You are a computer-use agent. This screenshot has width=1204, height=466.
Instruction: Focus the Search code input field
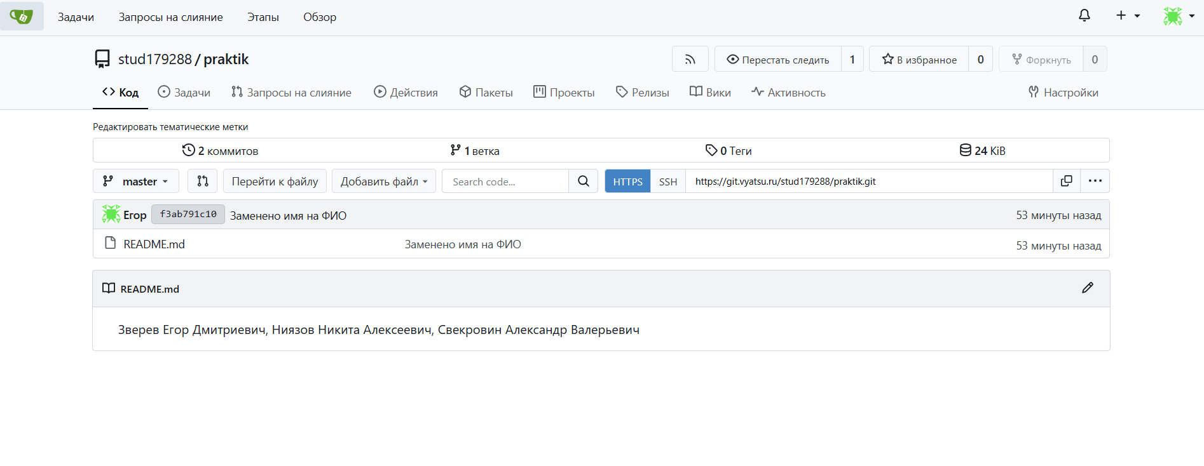point(505,182)
